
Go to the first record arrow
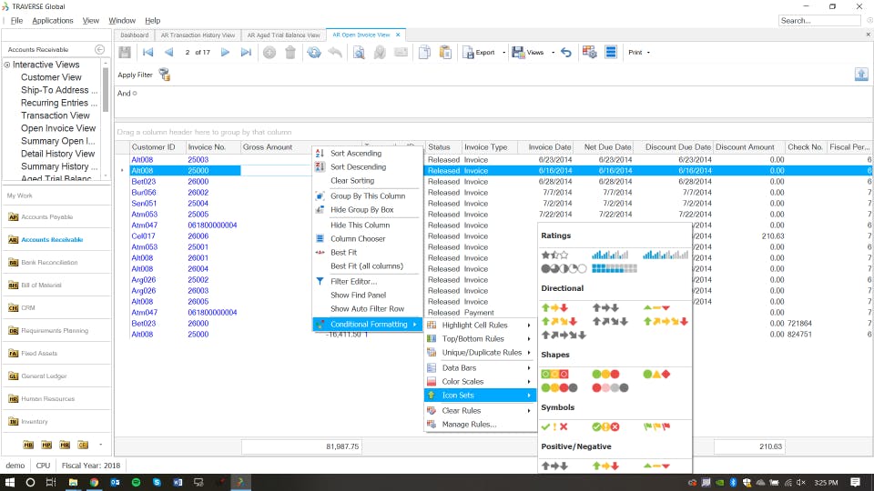(147, 53)
